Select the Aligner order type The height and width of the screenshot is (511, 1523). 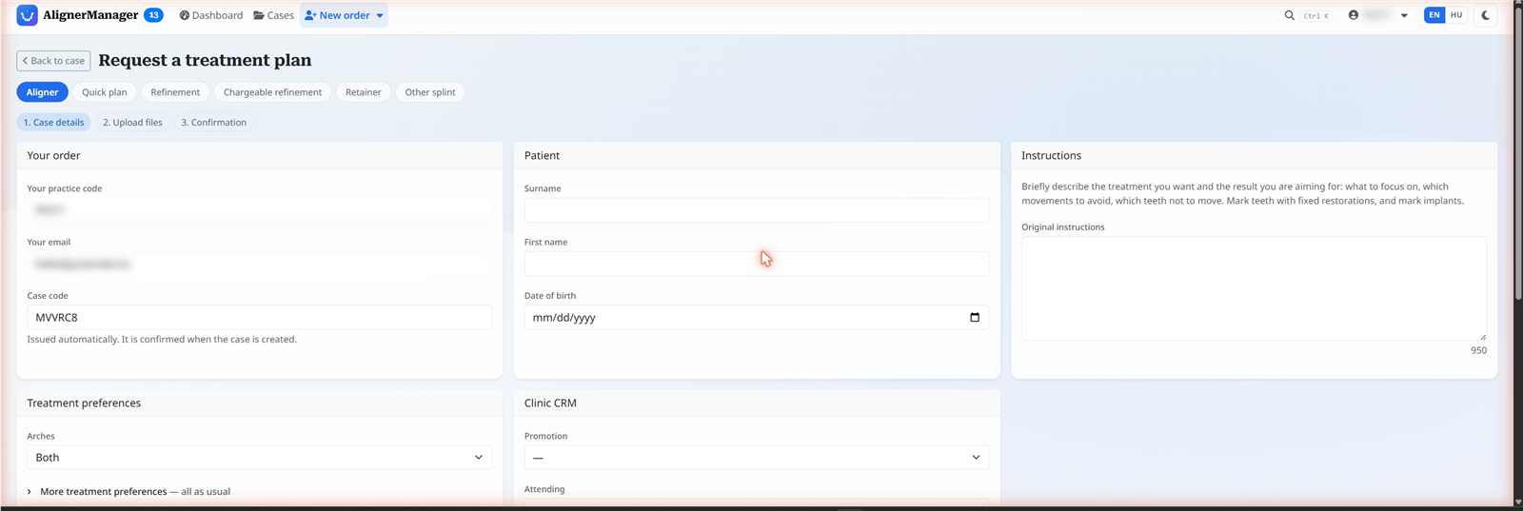coord(42,92)
